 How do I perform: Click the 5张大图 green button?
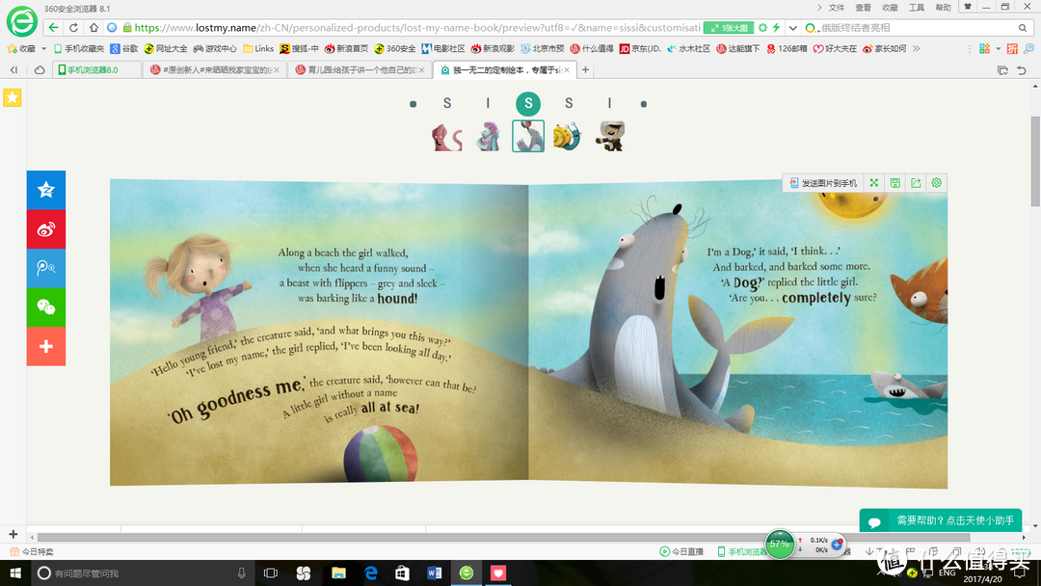tap(729, 28)
